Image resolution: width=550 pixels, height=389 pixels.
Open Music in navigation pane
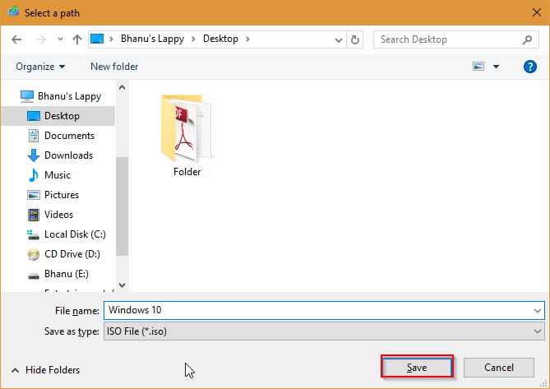[58, 174]
